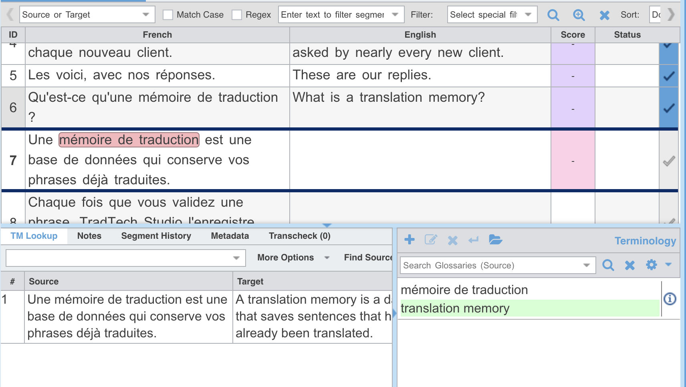The height and width of the screenshot is (387, 686).
Task: Click the filter search magnifier icon
Action: coord(553,15)
